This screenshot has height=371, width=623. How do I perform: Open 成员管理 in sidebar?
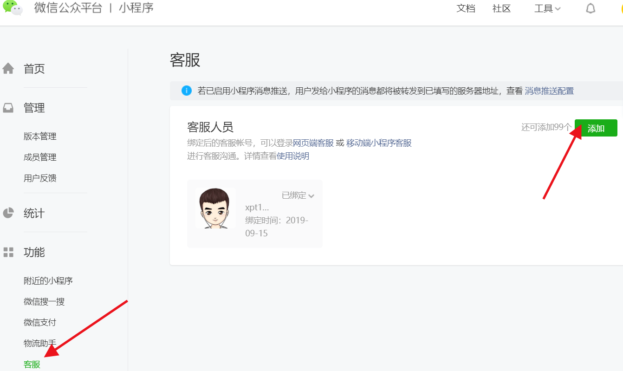[40, 157]
